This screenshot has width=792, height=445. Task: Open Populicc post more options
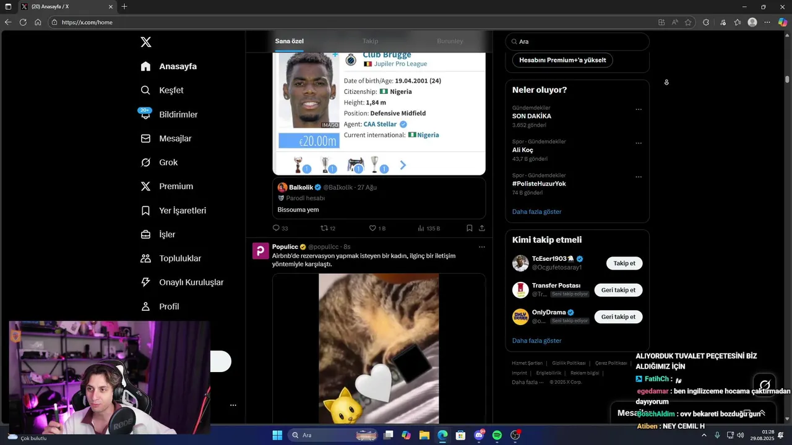tap(481, 247)
